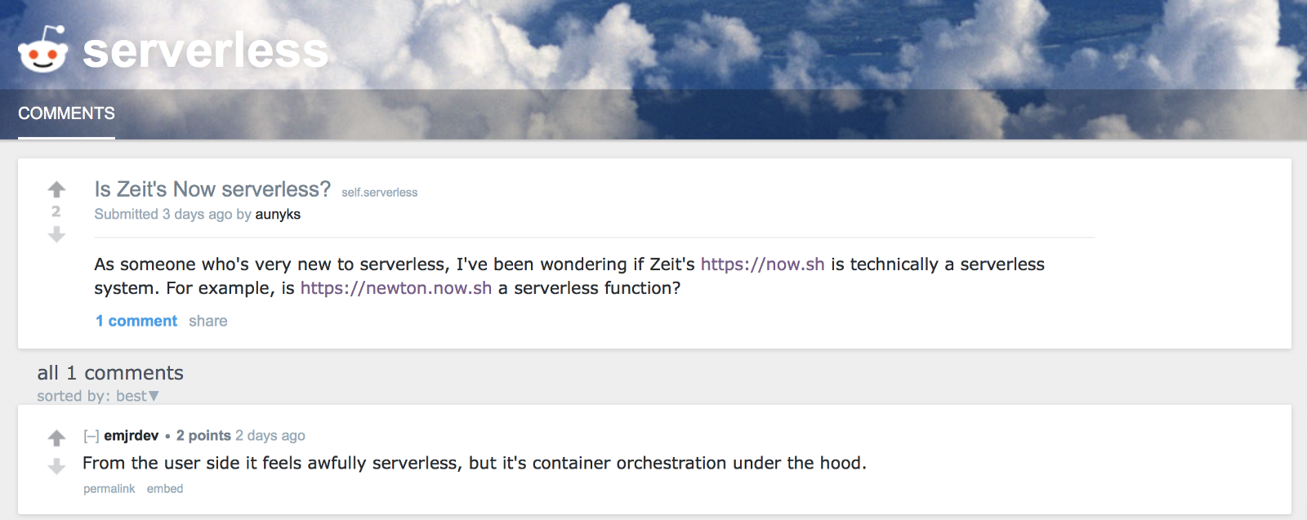Click the 1 comment link
This screenshot has height=520, width=1307.
136,322
